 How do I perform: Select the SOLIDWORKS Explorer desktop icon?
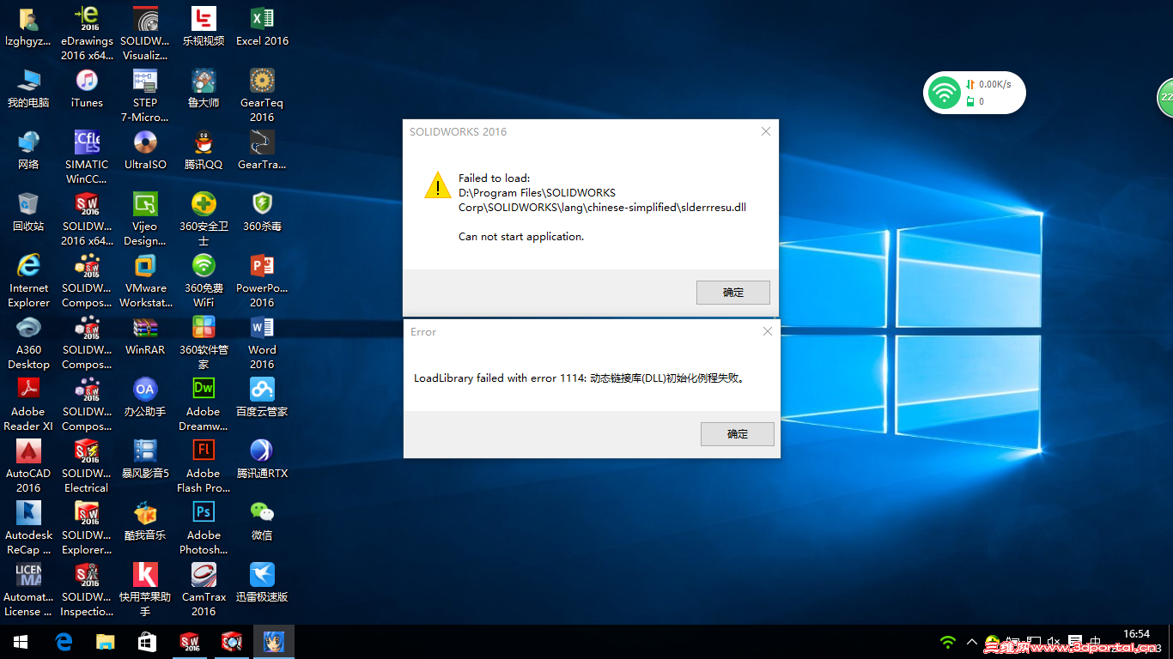coord(87,528)
